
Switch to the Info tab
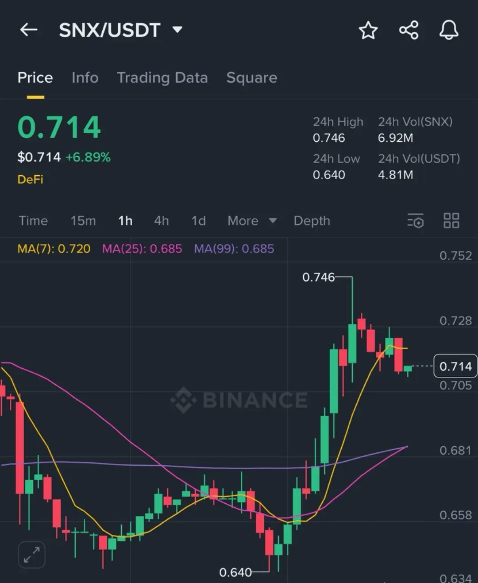[85, 77]
